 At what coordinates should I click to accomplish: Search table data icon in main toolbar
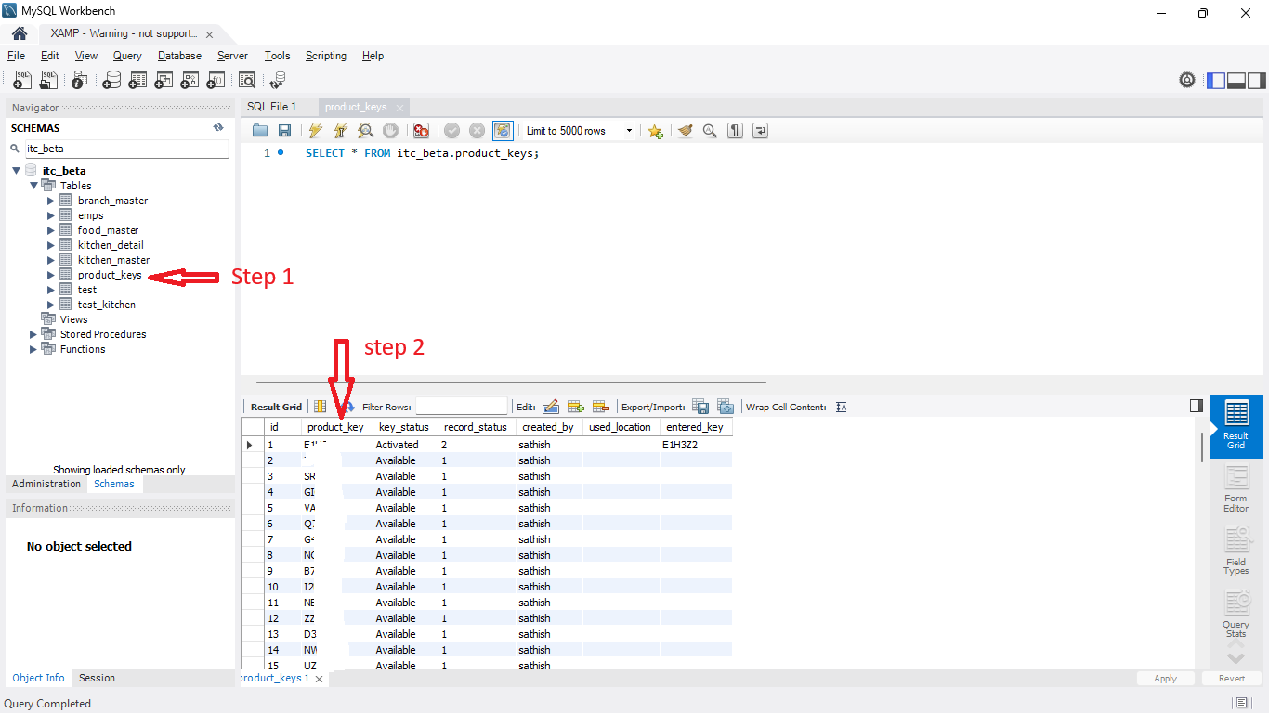(x=246, y=80)
